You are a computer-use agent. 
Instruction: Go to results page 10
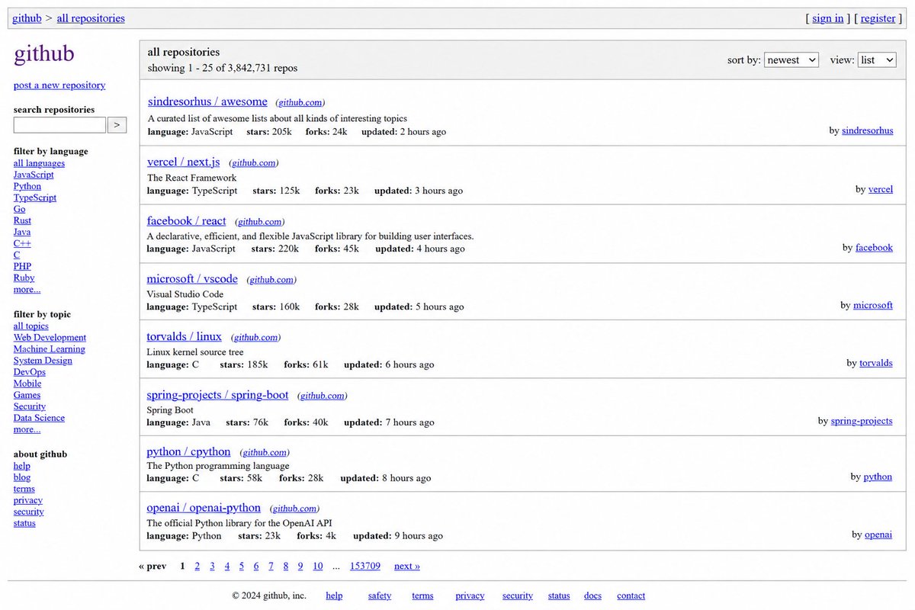pos(318,566)
